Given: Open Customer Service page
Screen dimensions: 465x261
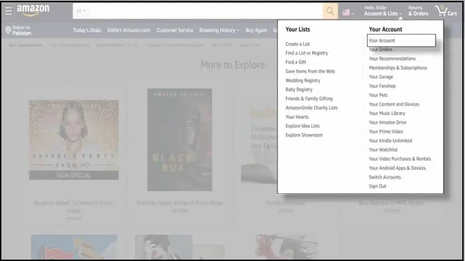Looking at the screenshot, I should (x=175, y=30).
